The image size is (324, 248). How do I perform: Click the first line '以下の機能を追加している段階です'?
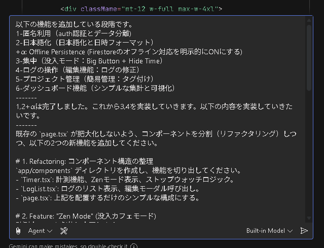(75, 24)
